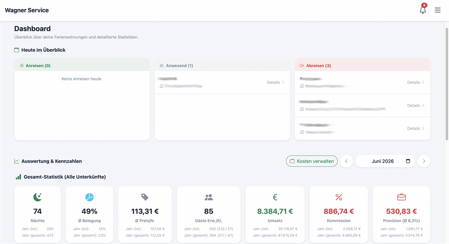
Task: Open Details of the first Abreisen entry
Action: click(416, 82)
